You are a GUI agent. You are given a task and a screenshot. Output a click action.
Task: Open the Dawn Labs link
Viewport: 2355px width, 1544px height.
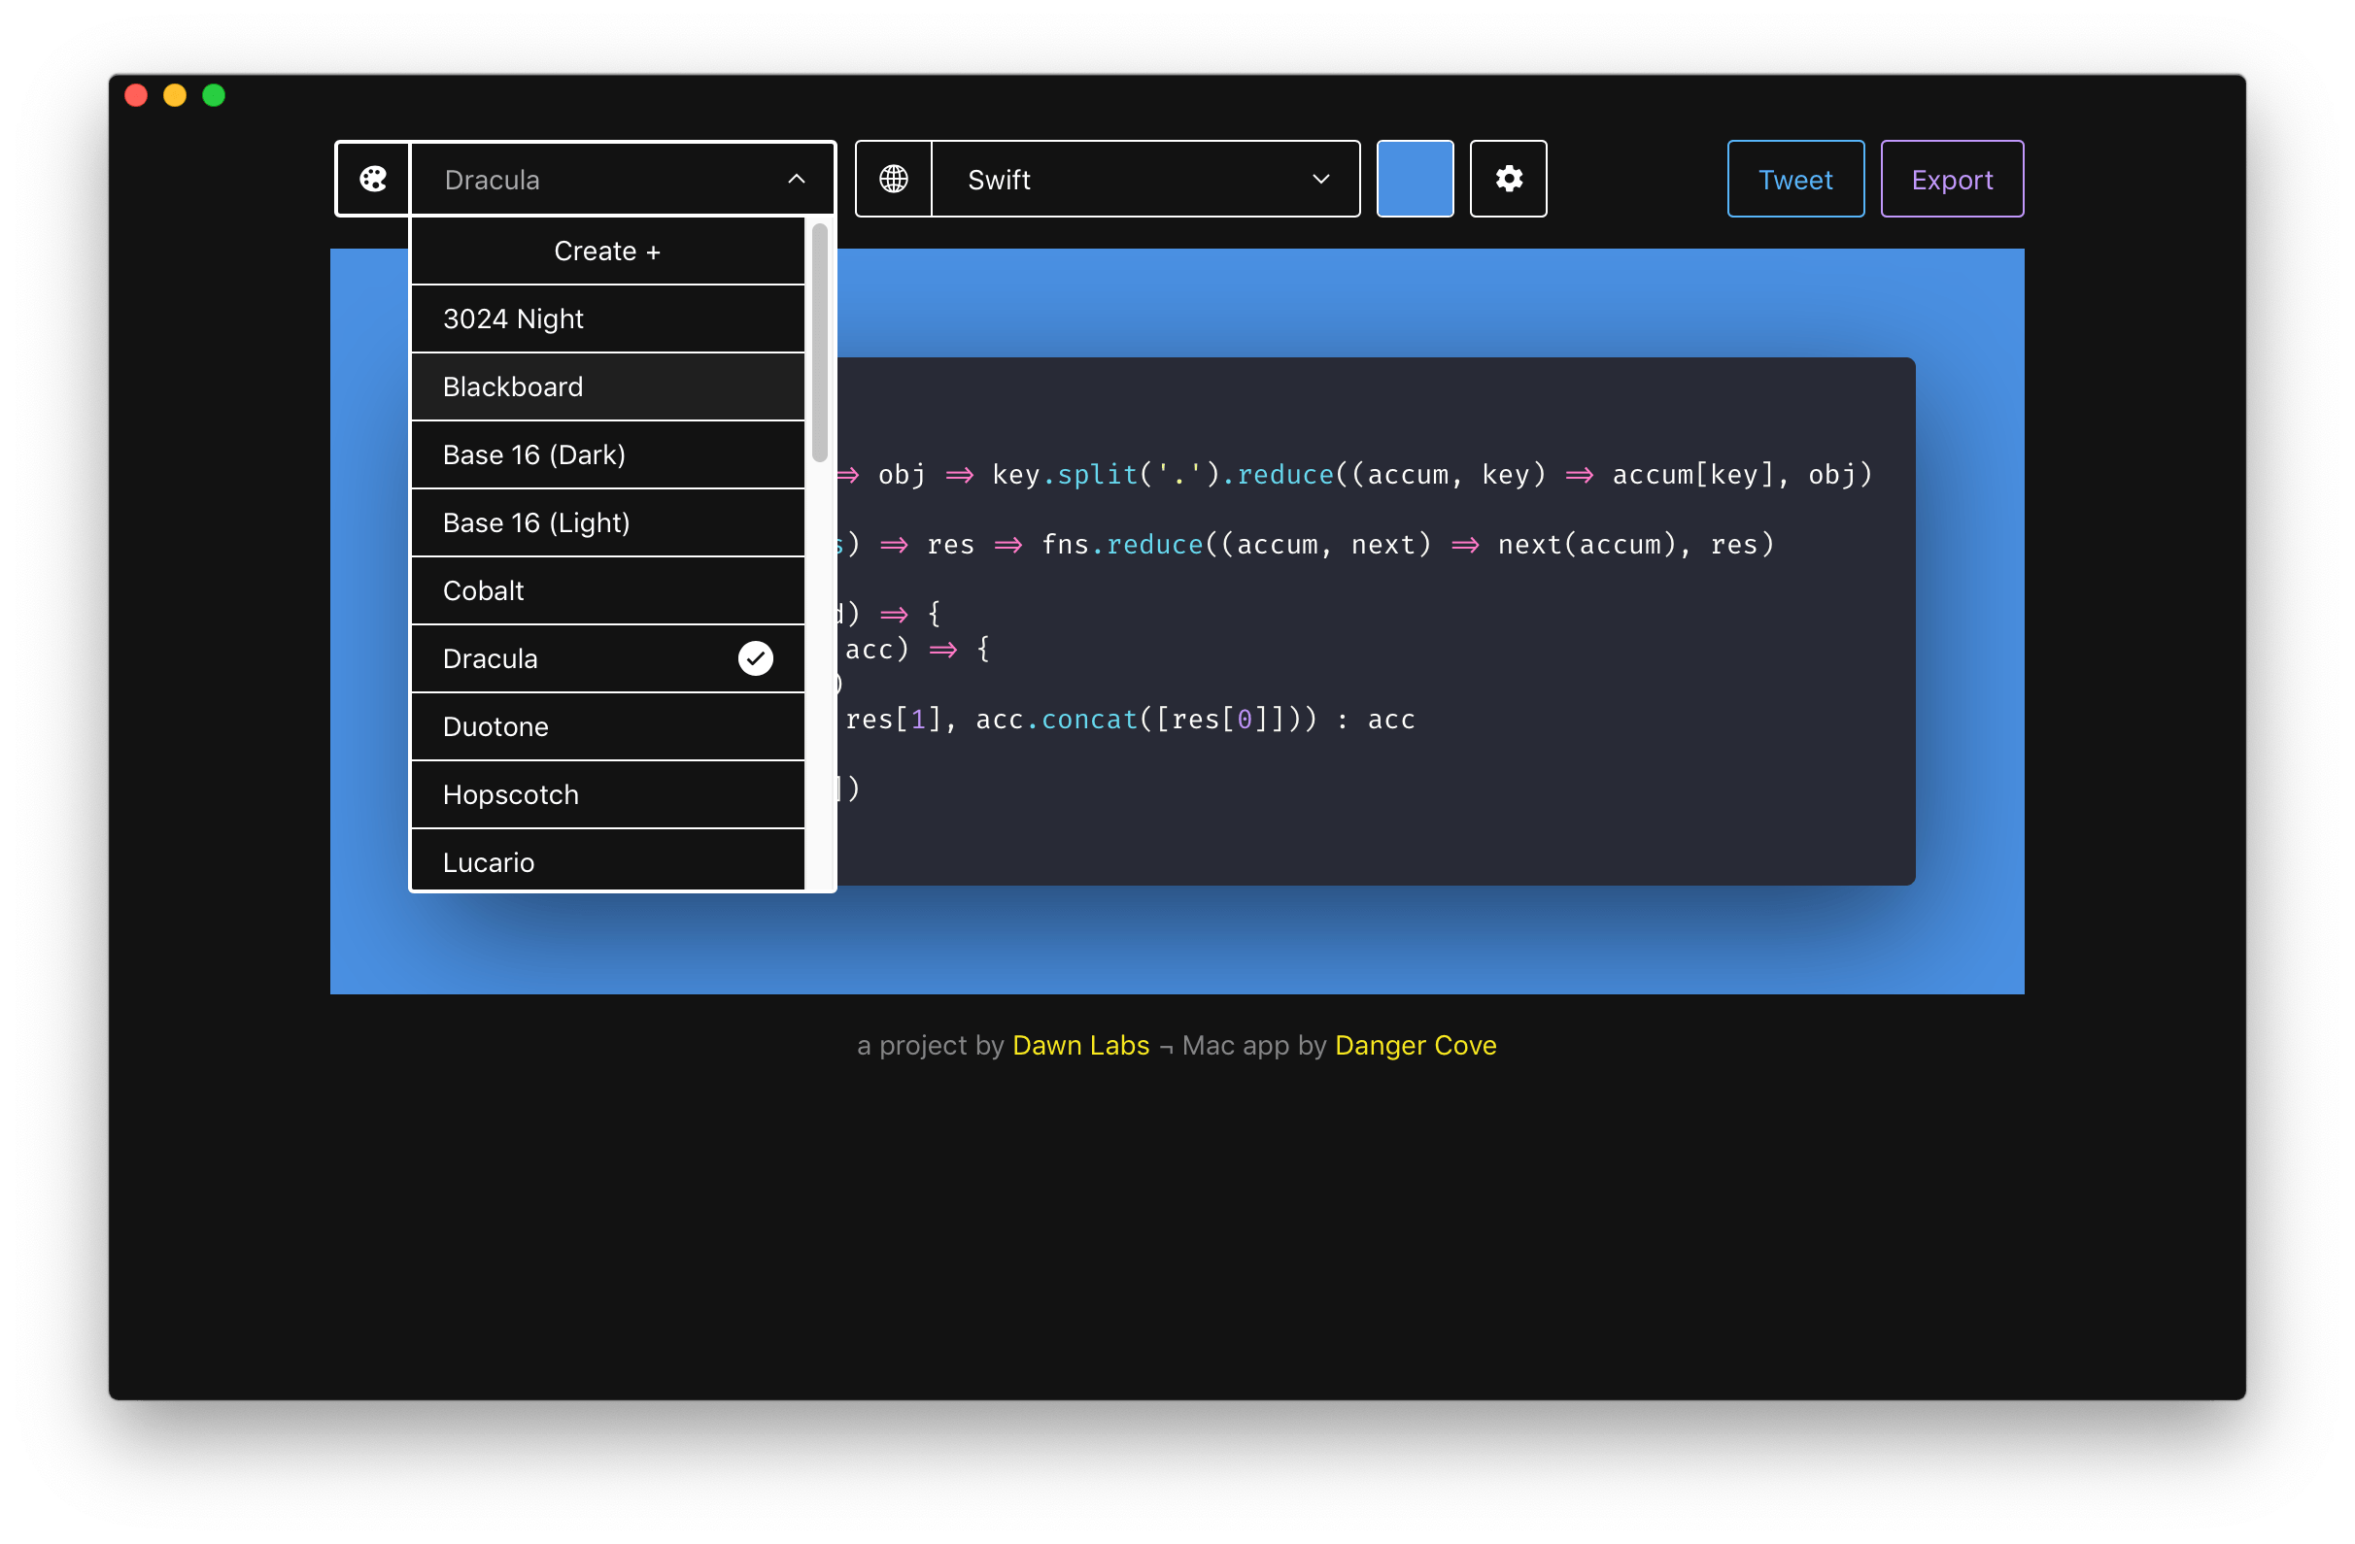pos(1080,1046)
